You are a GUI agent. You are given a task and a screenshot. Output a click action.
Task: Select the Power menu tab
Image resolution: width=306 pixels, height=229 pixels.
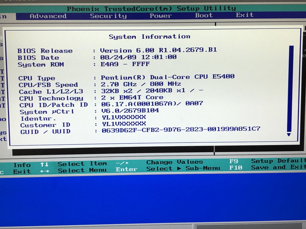tap(161, 16)
